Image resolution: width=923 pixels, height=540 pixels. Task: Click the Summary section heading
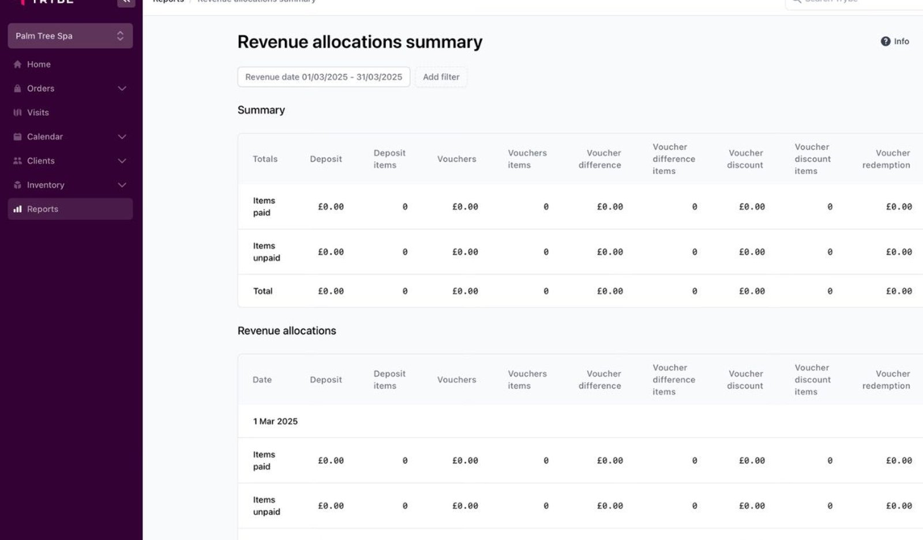(261, 110)
